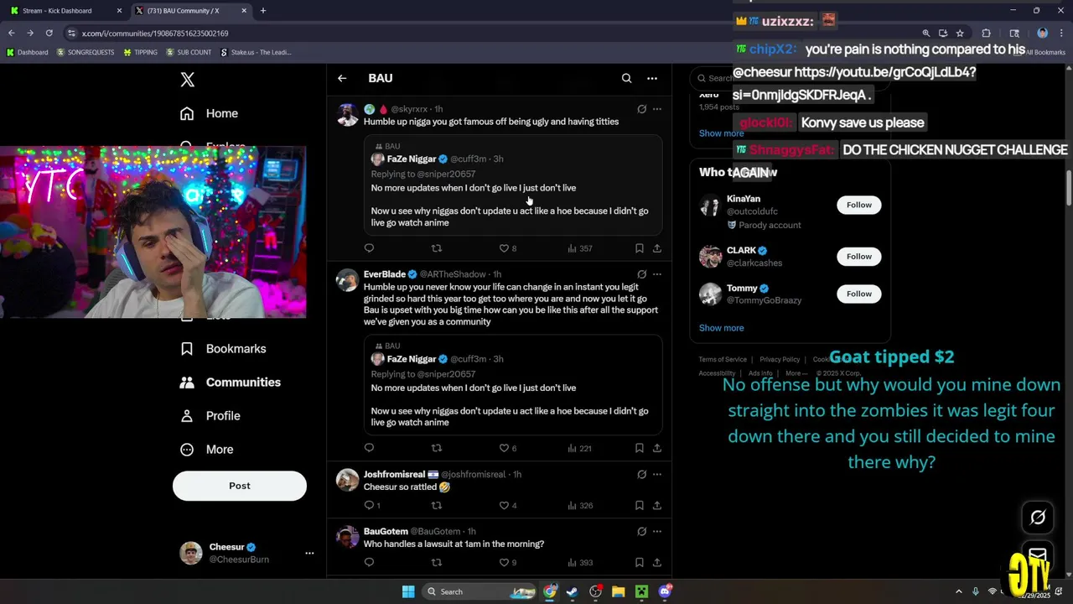
Task: Open more menu on BauGotem post
Action: coord(657,531)
